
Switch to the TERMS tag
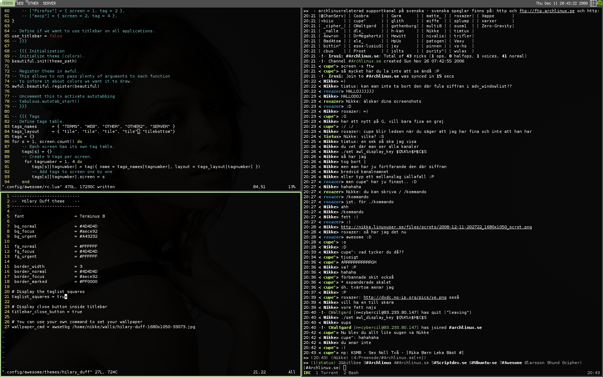8,3
